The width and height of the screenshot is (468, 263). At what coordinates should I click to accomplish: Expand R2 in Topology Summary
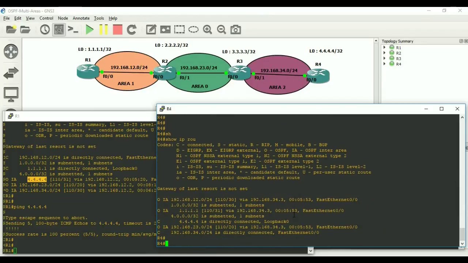pos(384,53)
